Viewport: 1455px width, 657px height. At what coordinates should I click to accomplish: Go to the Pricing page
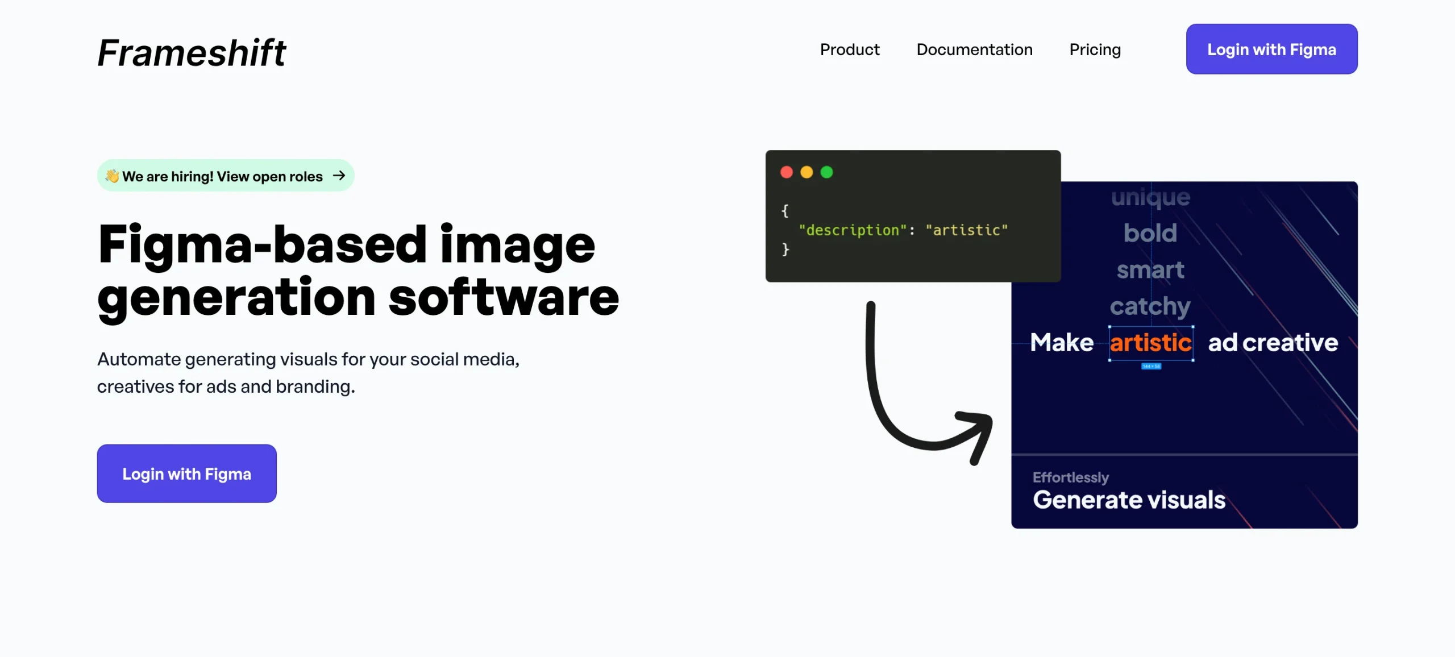[x=1095, y=49]
